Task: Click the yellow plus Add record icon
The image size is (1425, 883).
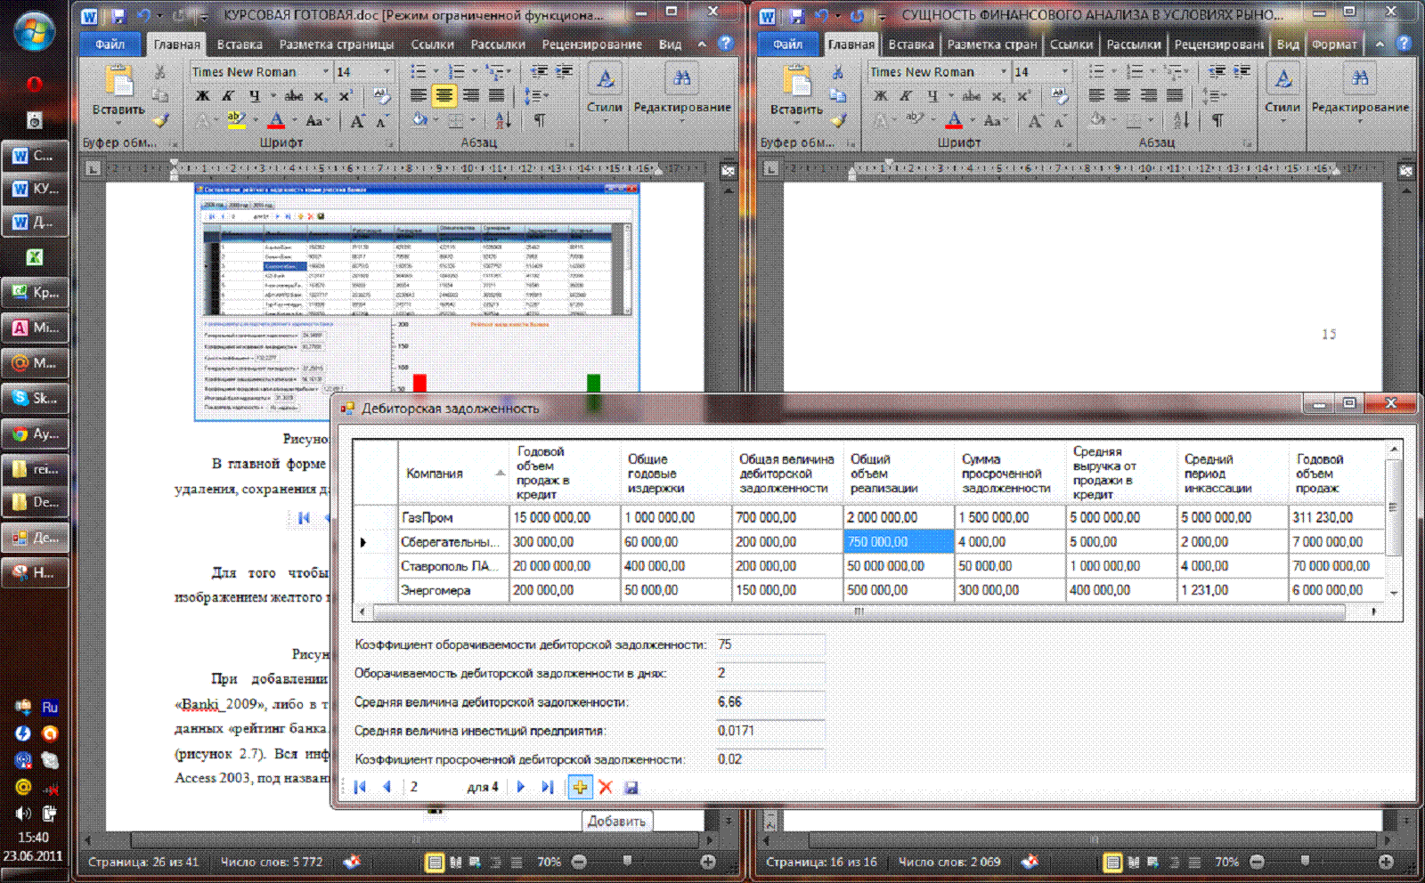Action: pos(580,787)
